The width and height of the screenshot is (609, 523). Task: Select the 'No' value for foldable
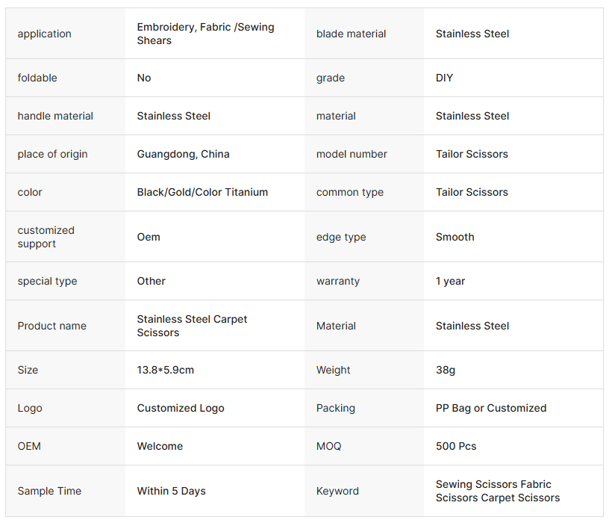click(x=144, y=78)
